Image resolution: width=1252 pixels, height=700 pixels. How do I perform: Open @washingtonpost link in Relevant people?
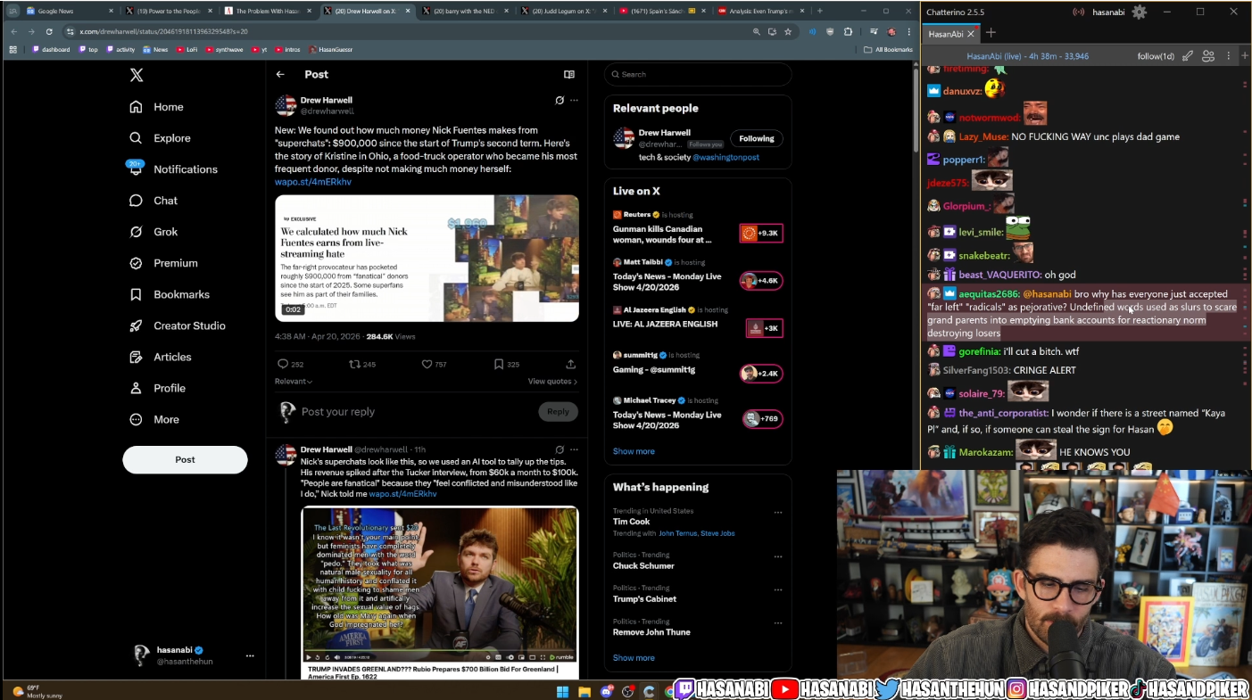tap(726, 157)
